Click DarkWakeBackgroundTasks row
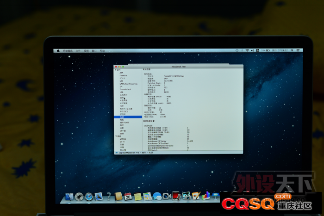Screen dimensions: 324x216 [x=168, y=146]
